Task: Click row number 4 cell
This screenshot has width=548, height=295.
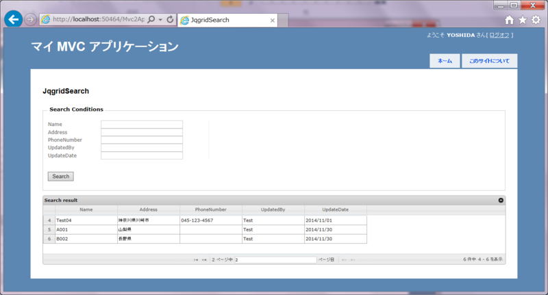Action: tap(49, 220)
